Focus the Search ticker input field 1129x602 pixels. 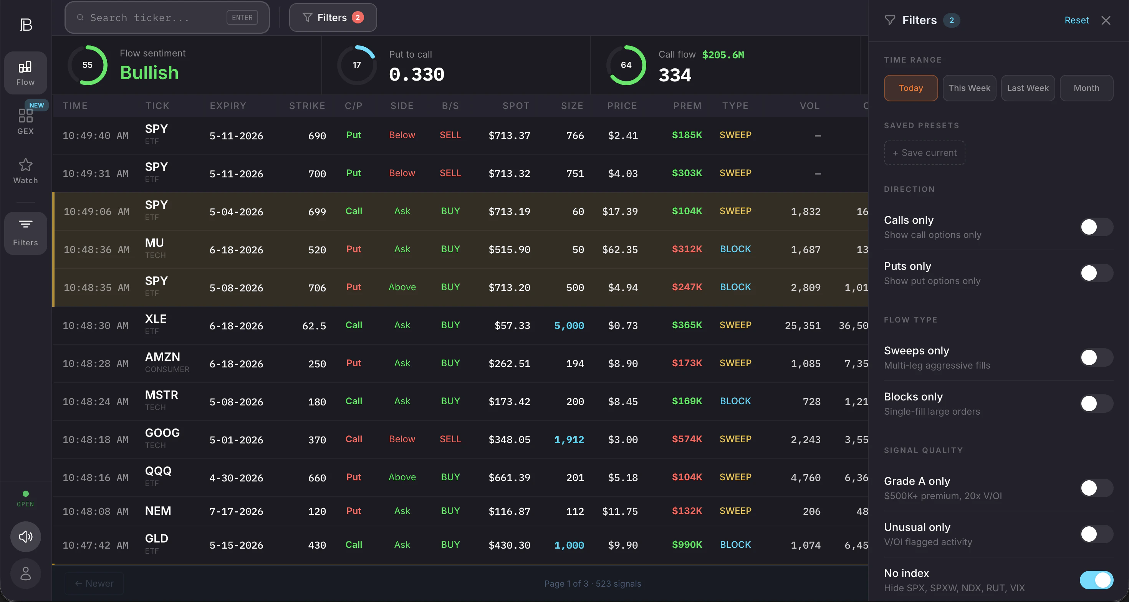167,18
